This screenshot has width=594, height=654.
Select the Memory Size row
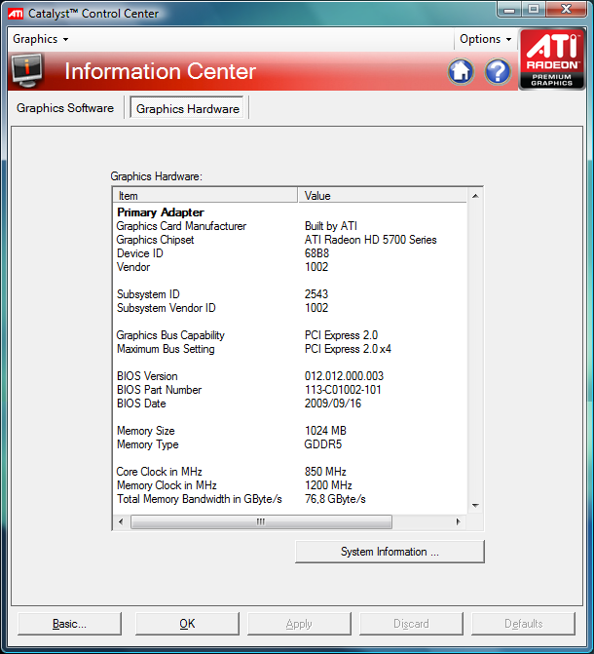click(x=290, y=431)
